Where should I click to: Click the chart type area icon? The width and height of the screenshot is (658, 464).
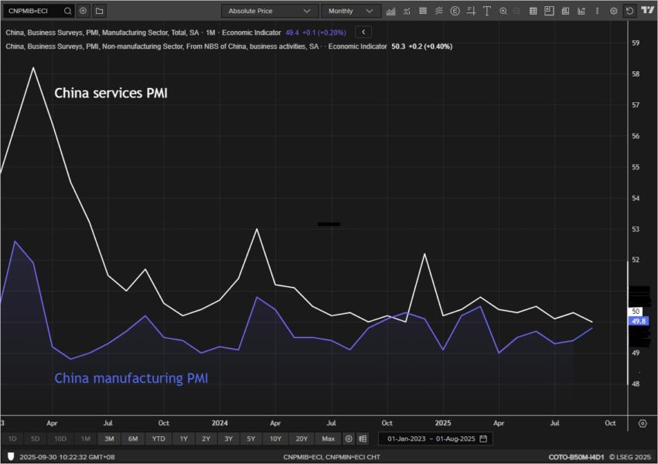pyautogui.click(x=390, y=11)
